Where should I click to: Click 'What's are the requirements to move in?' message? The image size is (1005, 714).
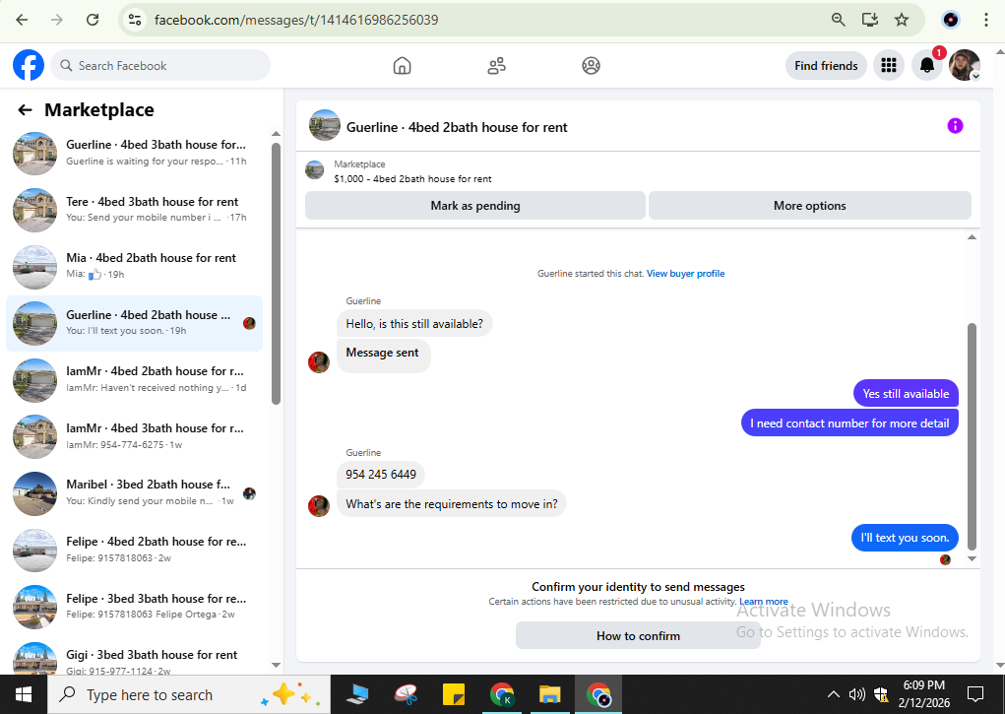451,504
